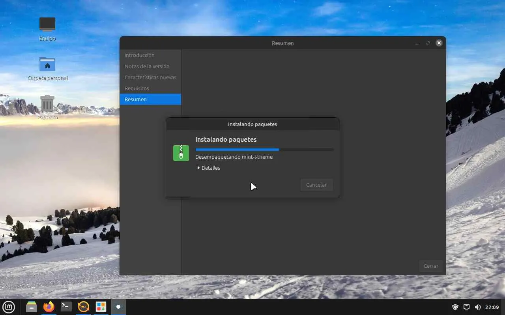This screenshot has width=505, height=315.
Task: Open Firefox from the panel
Action: pos(49,307)
